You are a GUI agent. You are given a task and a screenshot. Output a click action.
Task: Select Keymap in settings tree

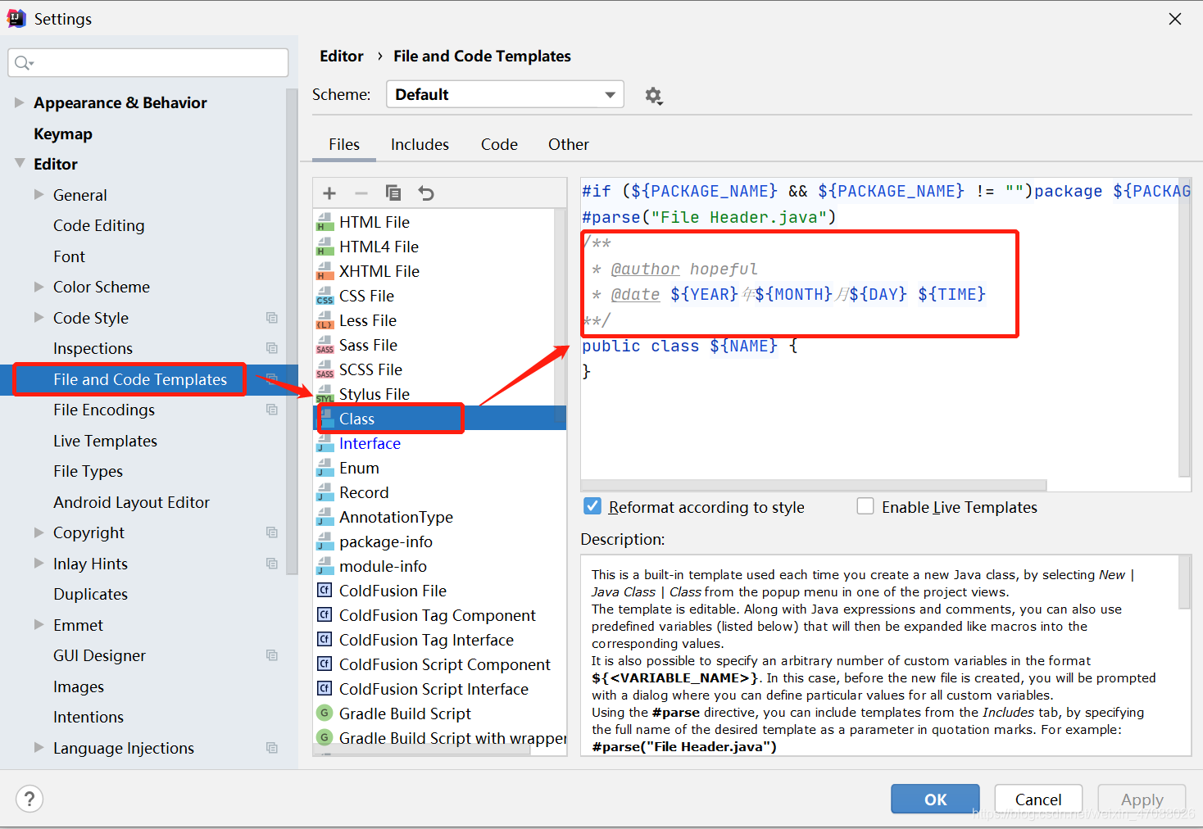click(63, 134)
